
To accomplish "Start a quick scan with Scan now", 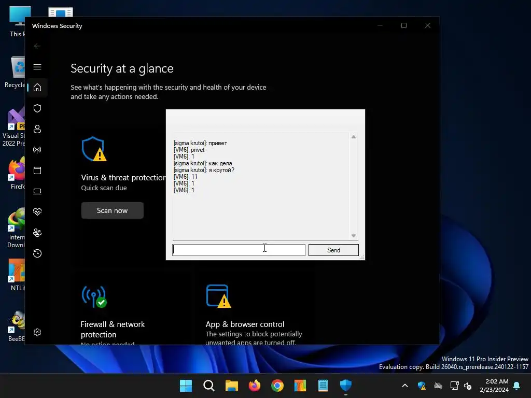I will tap(113, 210).
